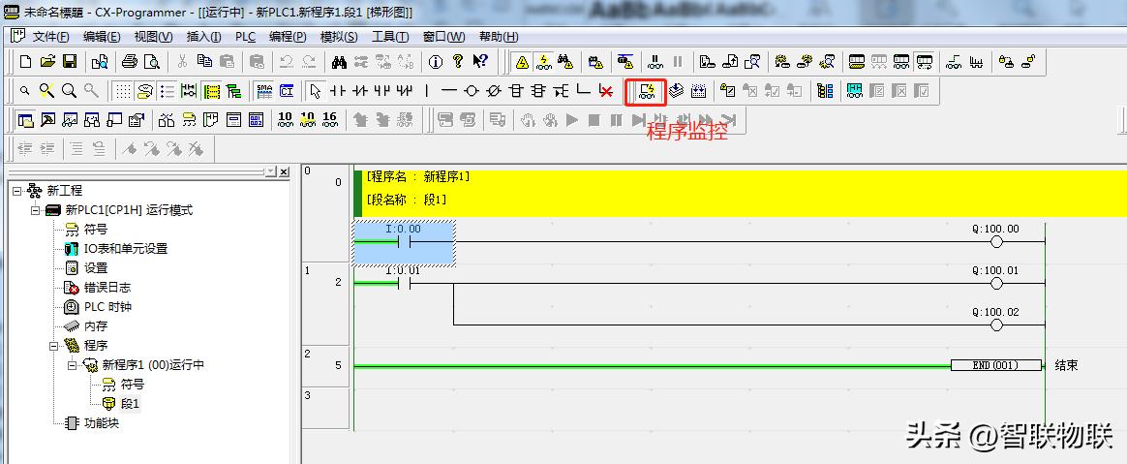Copy the selected element
The height and width of the screenshot is (464, 1127).
pyautogui.click(x=205, y=62)
